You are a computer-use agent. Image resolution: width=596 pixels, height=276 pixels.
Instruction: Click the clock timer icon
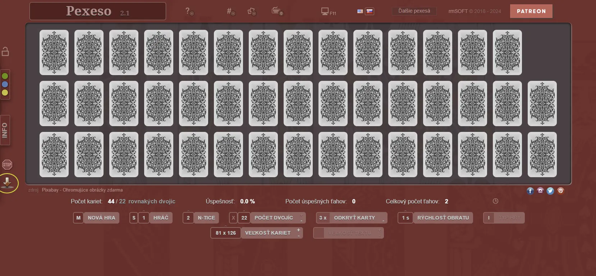(495, 201)
